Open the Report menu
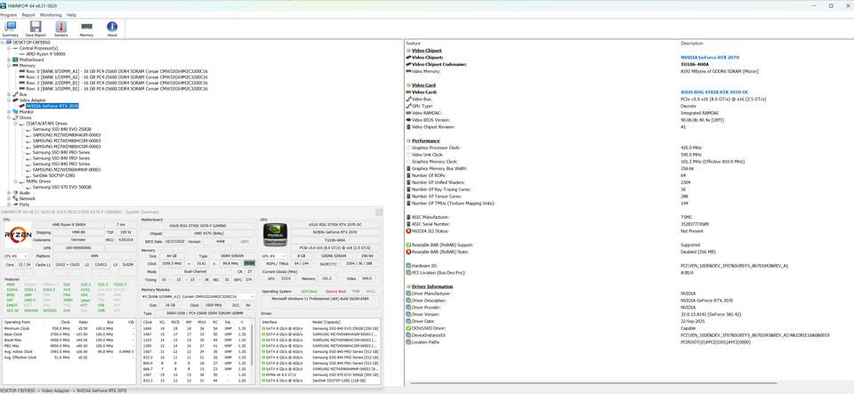The image size is (854, 394). pyautogui.click(x=28, y=15)
